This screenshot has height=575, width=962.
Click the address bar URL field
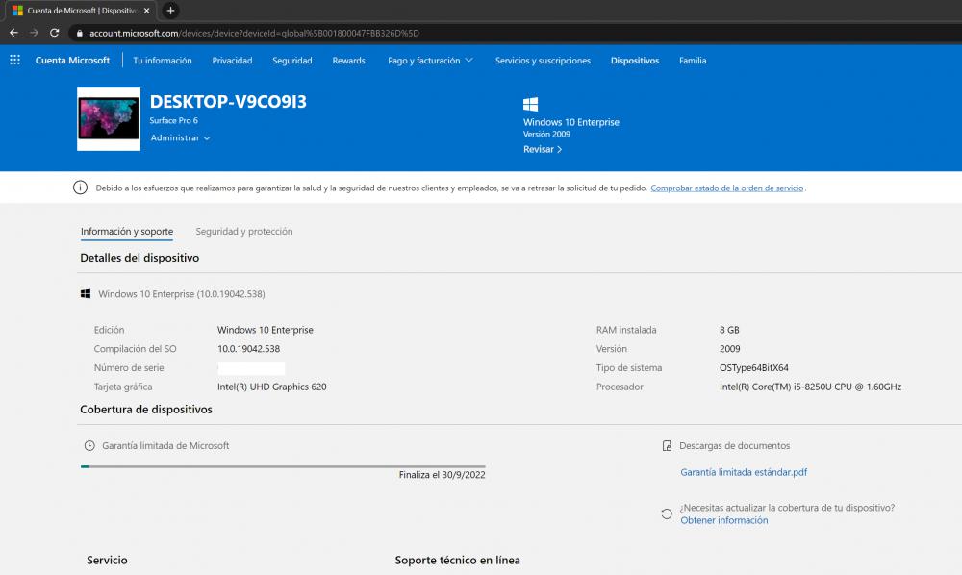pyautogui.click(x=516, y=33)
